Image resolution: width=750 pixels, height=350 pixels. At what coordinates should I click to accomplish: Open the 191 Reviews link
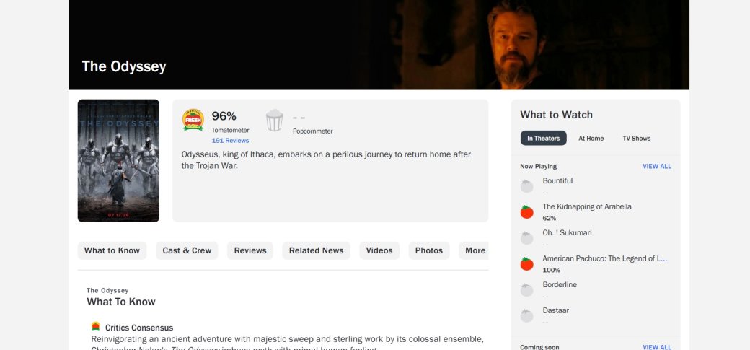click(230, 140)
